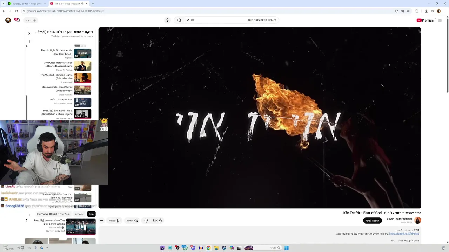
Task: Reload the current page
Action: [16, 11]
